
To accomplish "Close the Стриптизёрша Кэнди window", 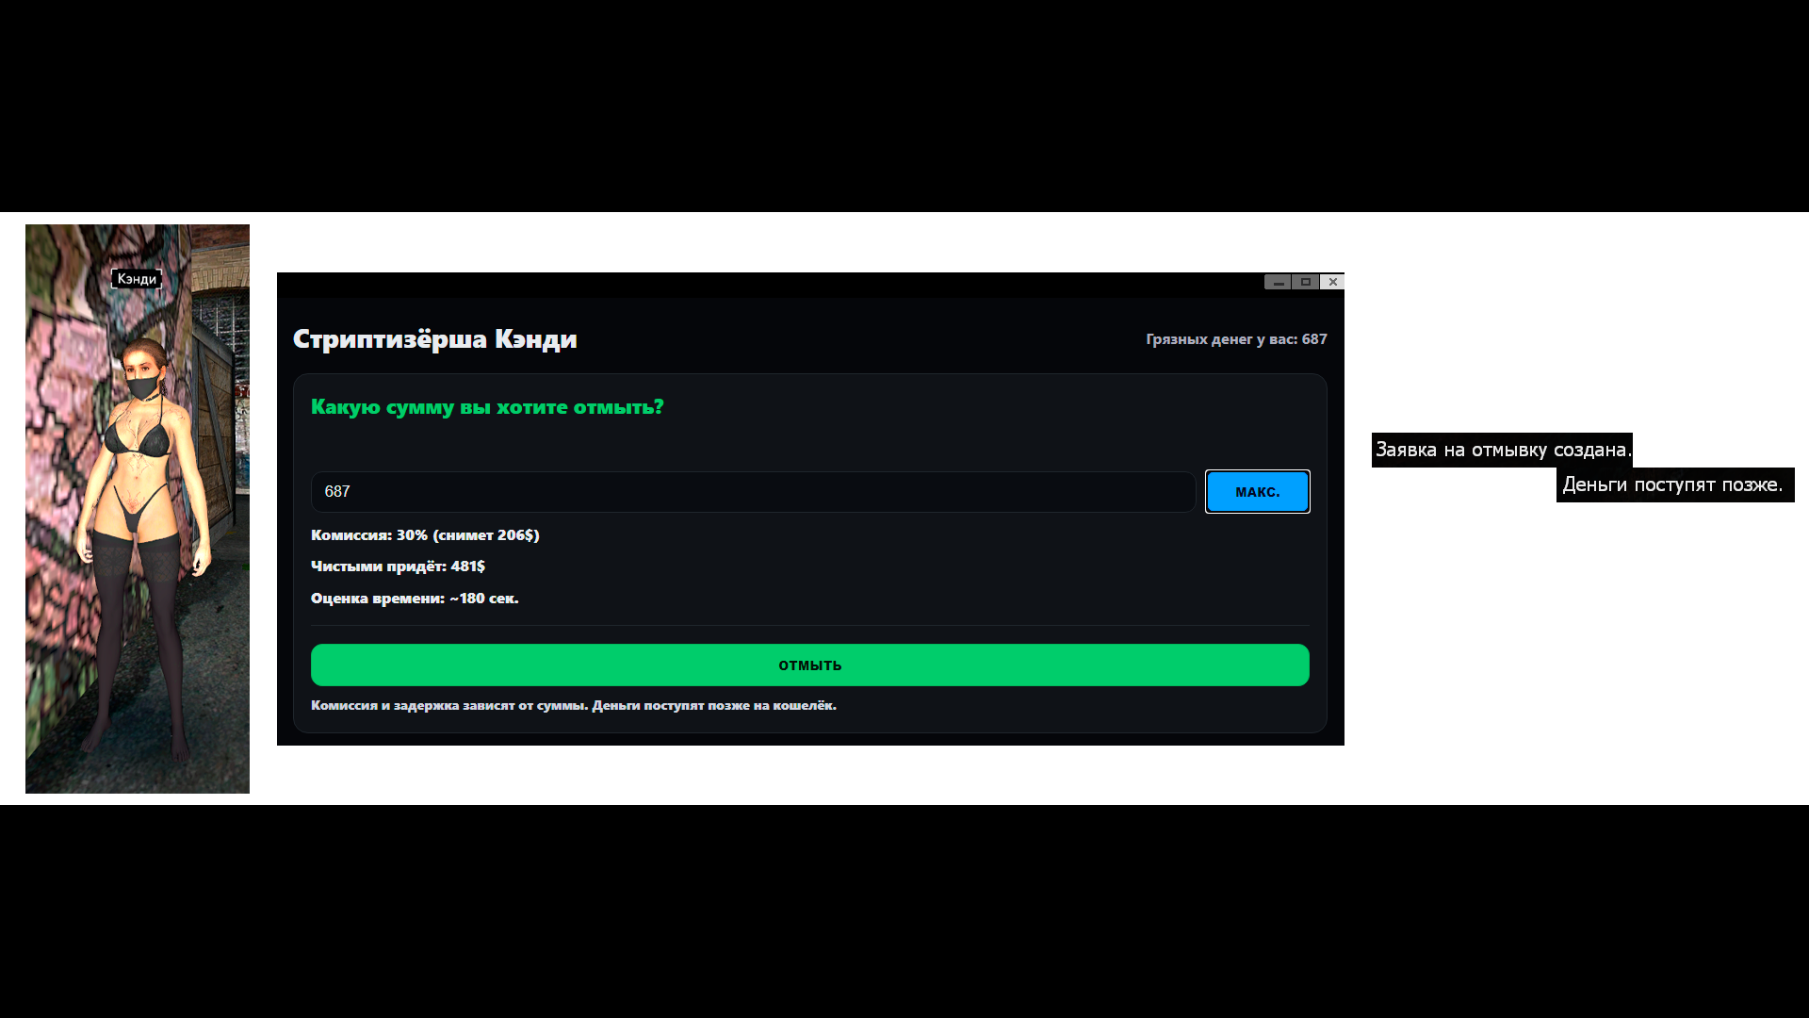I will coord(1332,282).
